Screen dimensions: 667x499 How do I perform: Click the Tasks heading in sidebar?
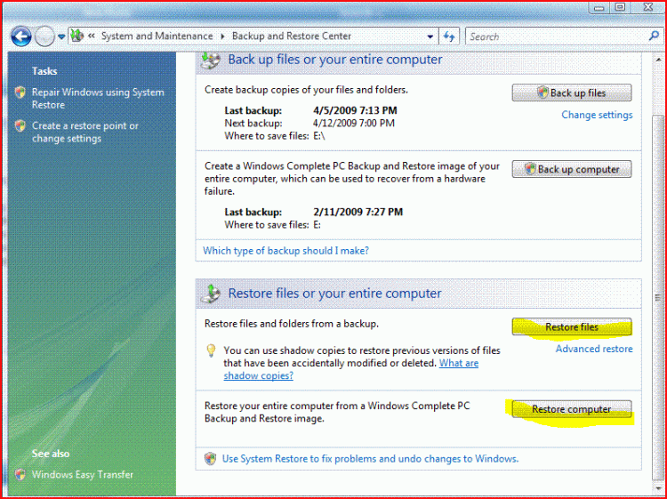[x=44, y=71]
